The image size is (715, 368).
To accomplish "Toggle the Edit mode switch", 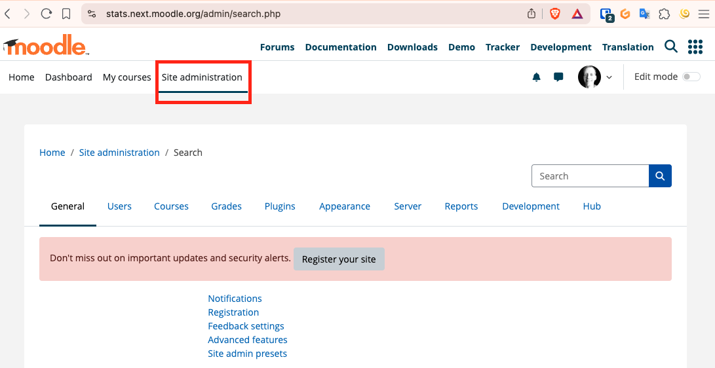I will tap(691, 77).
